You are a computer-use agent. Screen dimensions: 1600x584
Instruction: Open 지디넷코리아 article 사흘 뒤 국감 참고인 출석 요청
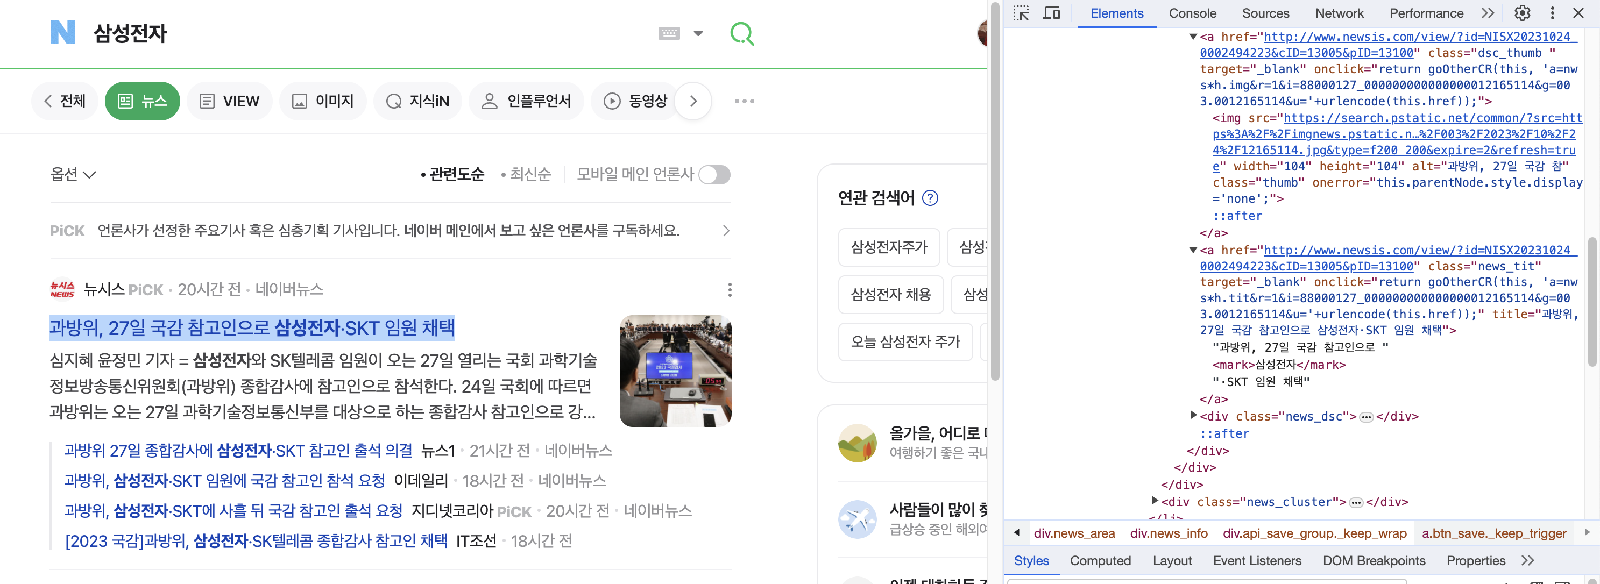click(233, 511)
